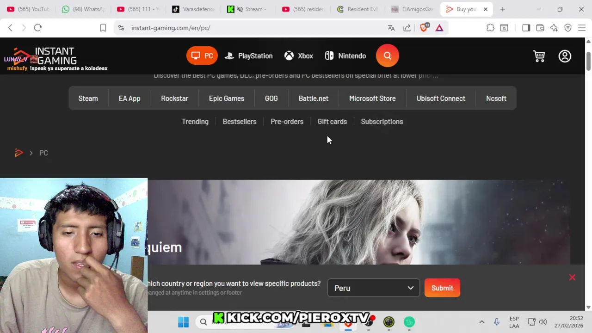
Task: Close the country selection banner
Action: (572, 277)
